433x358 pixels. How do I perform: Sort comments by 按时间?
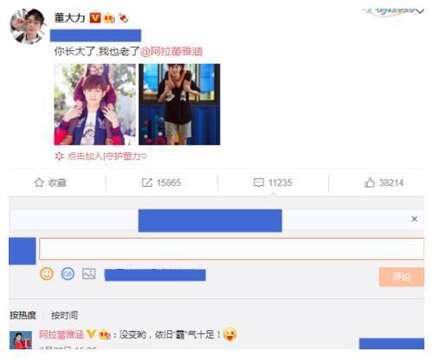64,315
